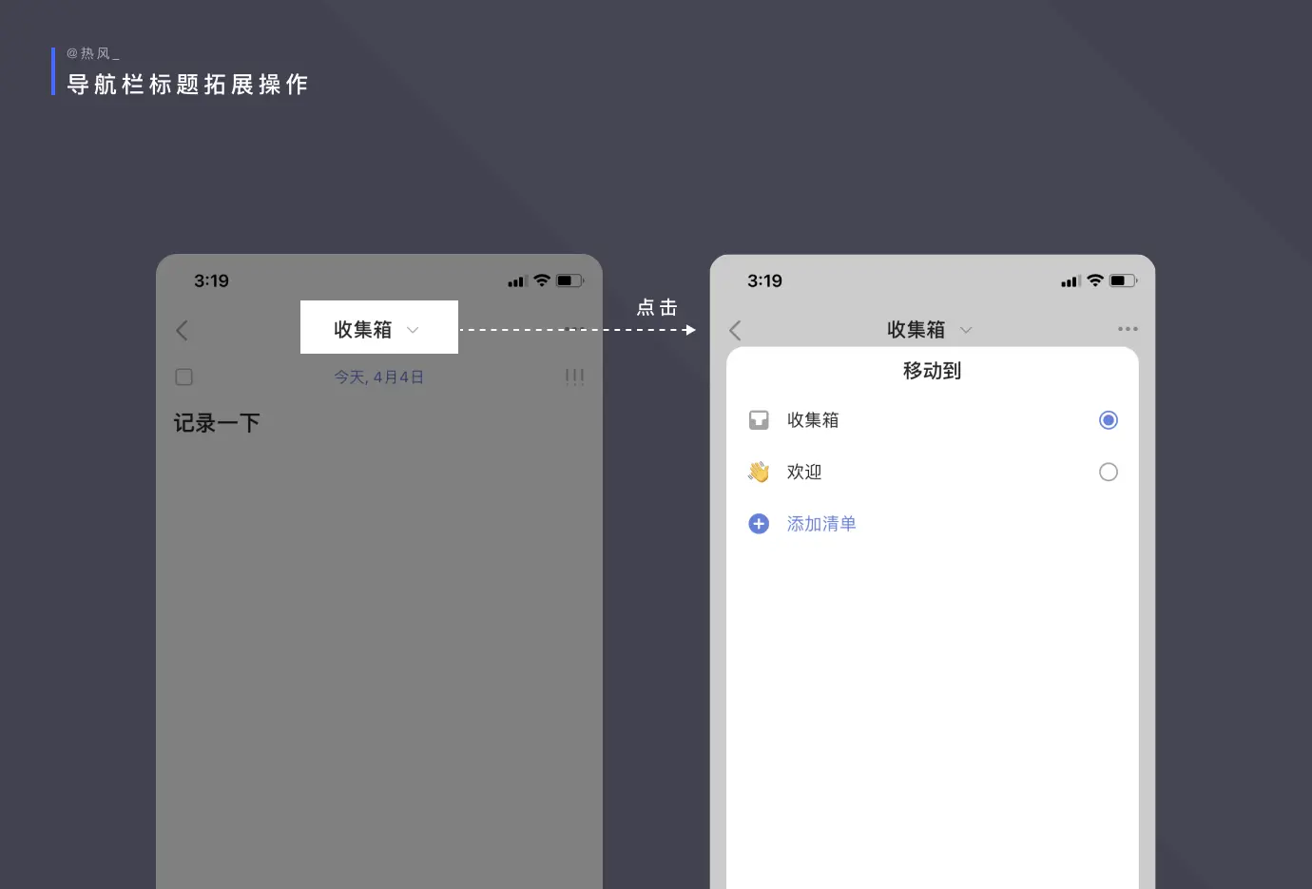Tap the 添加清单 link text
This screenshot has width=1312, height=889.
tap(821, 524)
